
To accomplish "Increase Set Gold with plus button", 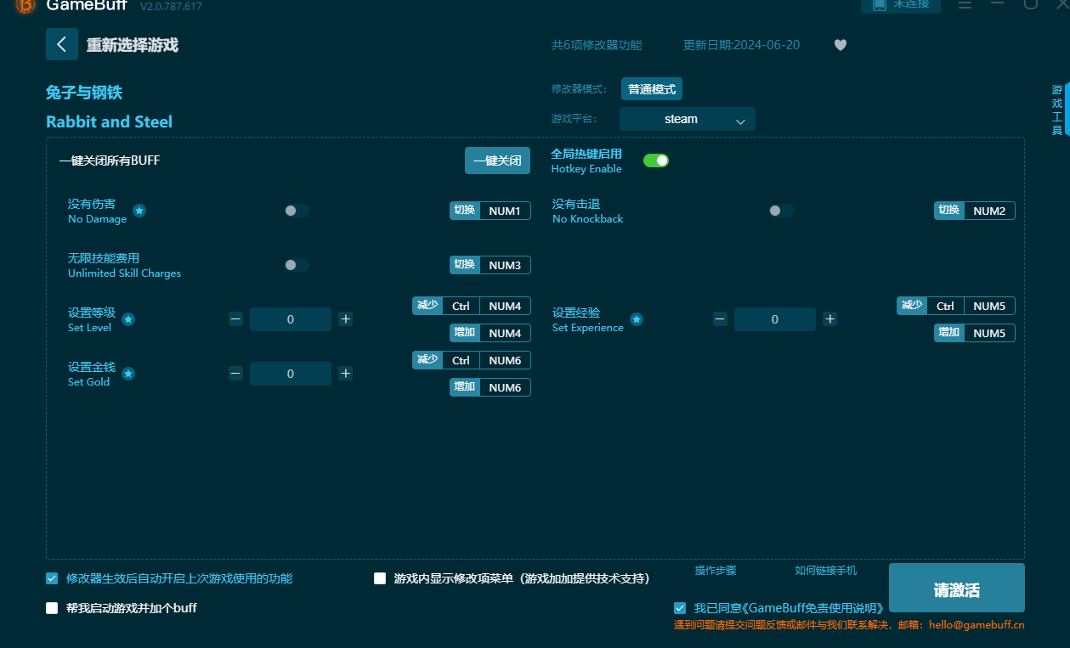I will (346, 374).
